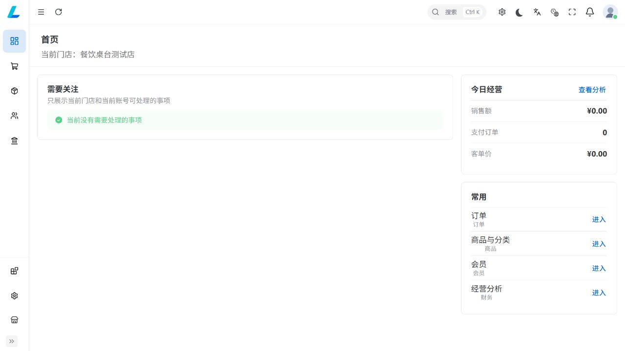Click 进入 for 经营分析

[599, 292]
